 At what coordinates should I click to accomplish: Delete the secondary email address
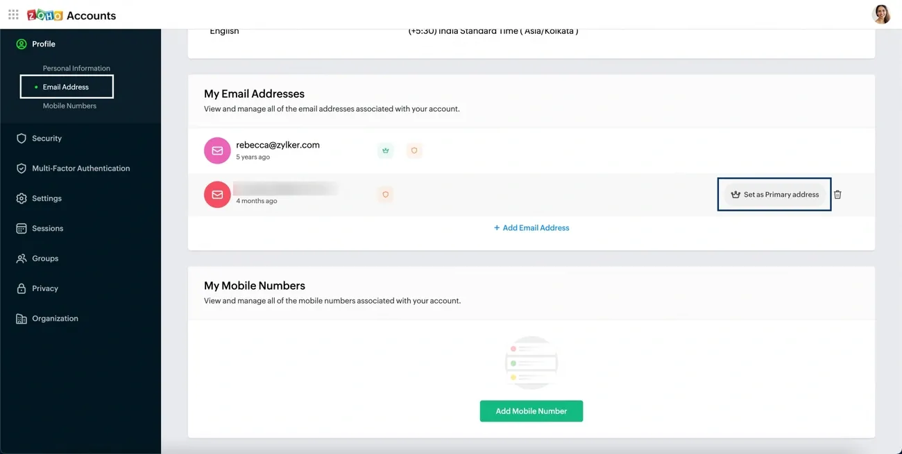(x=837, y=194)
